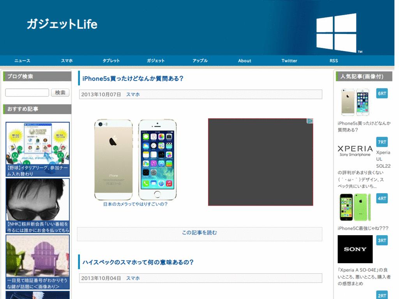Open the アップル category

point(200,61)
